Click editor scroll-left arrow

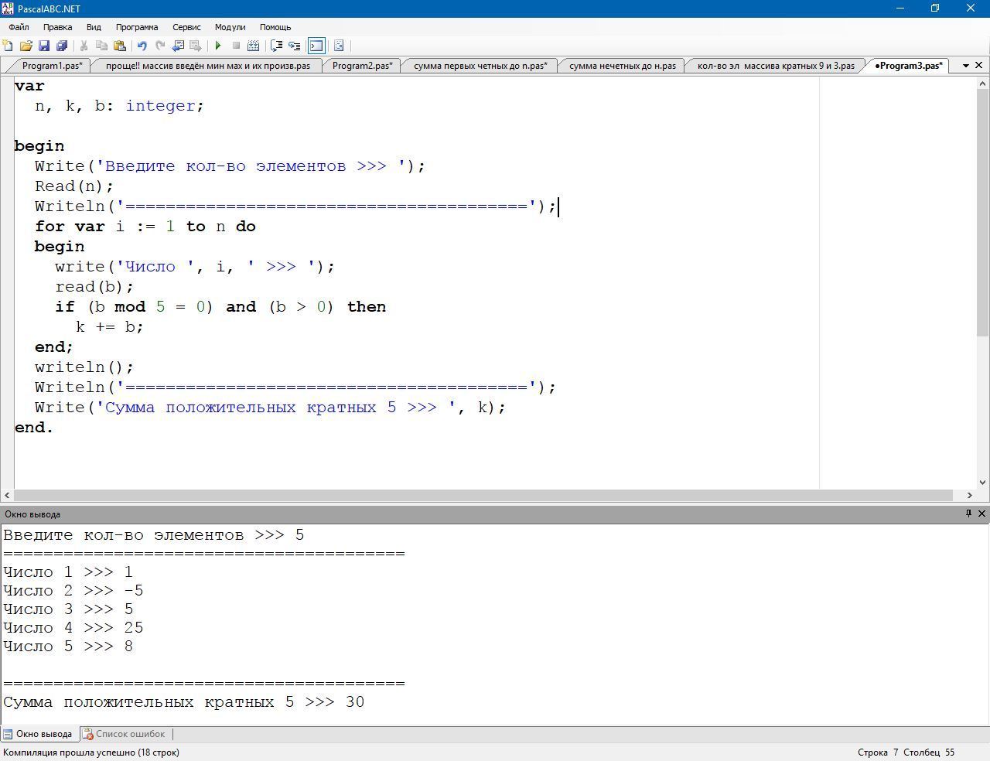pyautogui.click(x=7, y=495)
